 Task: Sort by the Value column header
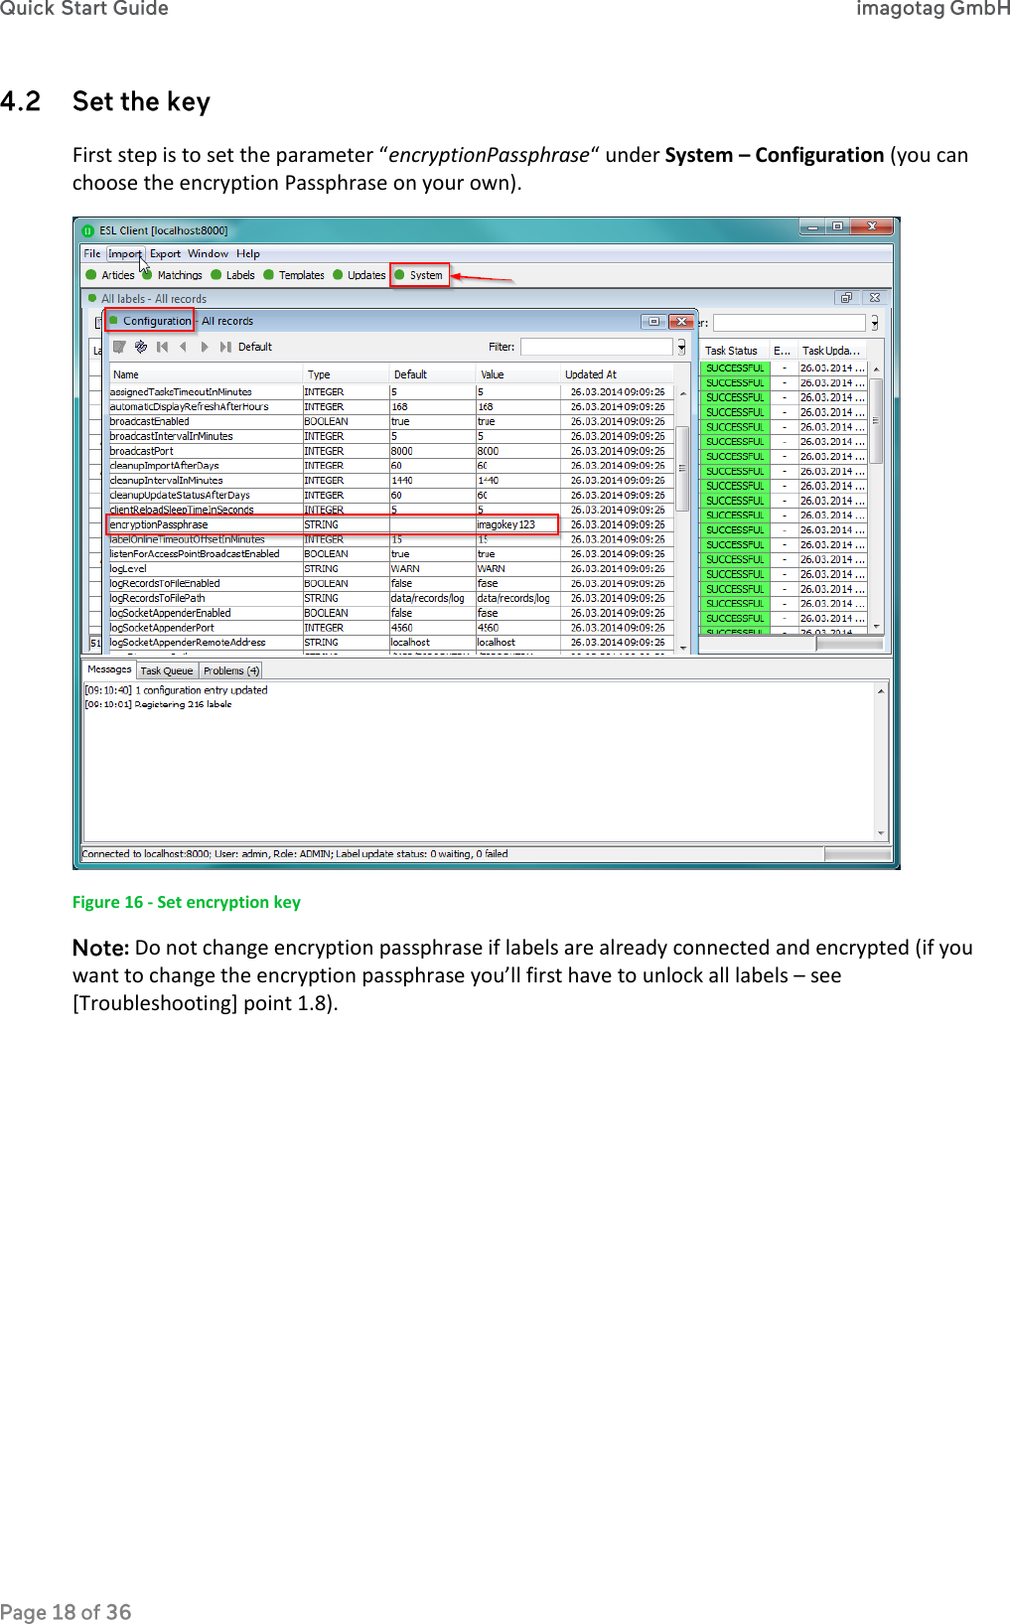[x=518, y=374]
